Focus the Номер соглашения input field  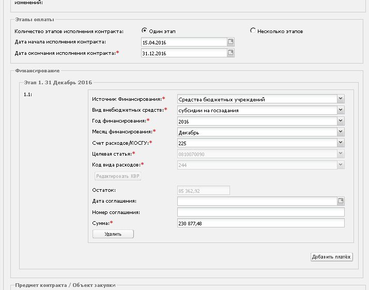click(261, 212)
